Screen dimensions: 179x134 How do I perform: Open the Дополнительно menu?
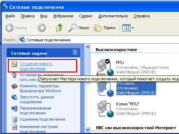click(113, 16)
